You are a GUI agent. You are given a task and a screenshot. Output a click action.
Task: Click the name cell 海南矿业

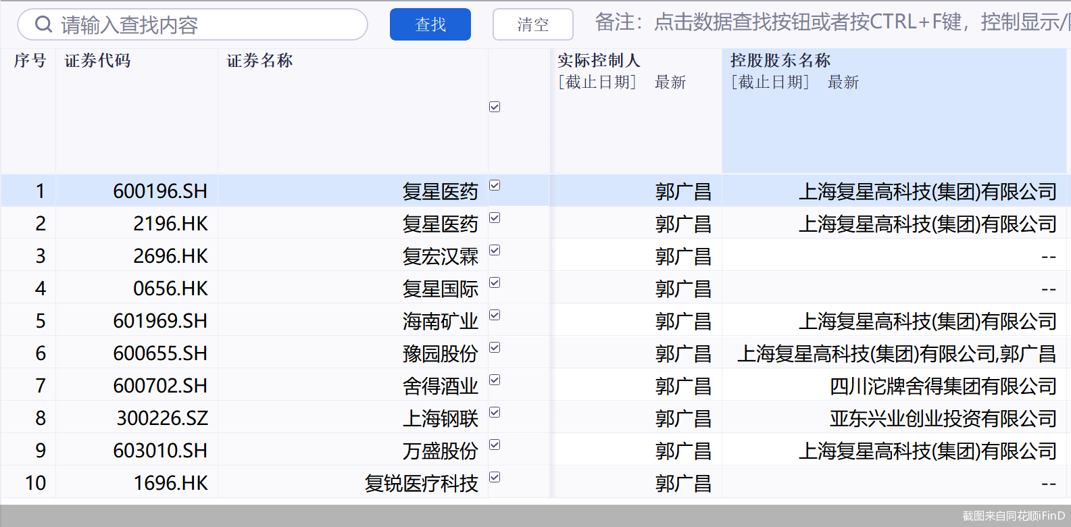353,321
